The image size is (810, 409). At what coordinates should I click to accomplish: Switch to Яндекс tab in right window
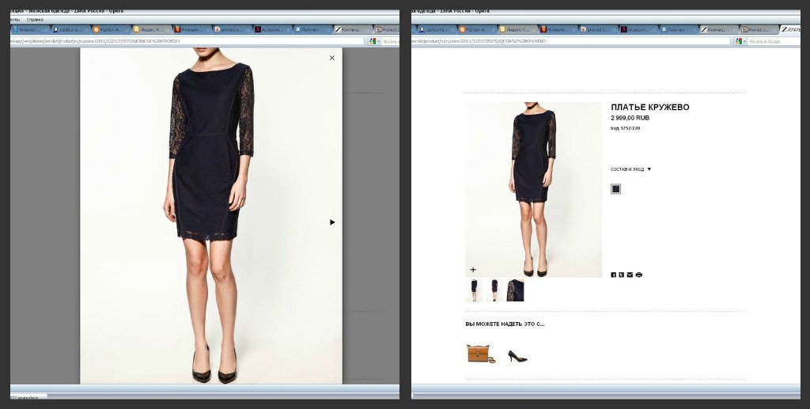pos(517,30)
